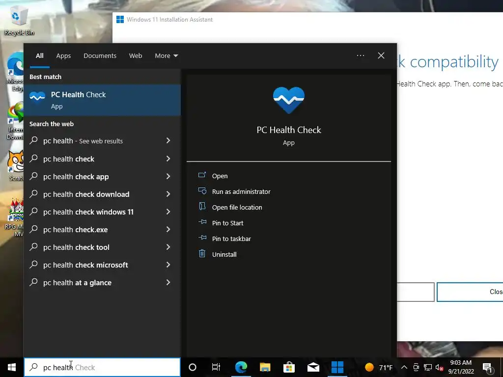Image resolution: width=503 pixels, height=377 pixels.
Task: Click the Uninstall trash icon
Action: click(202, 254)
